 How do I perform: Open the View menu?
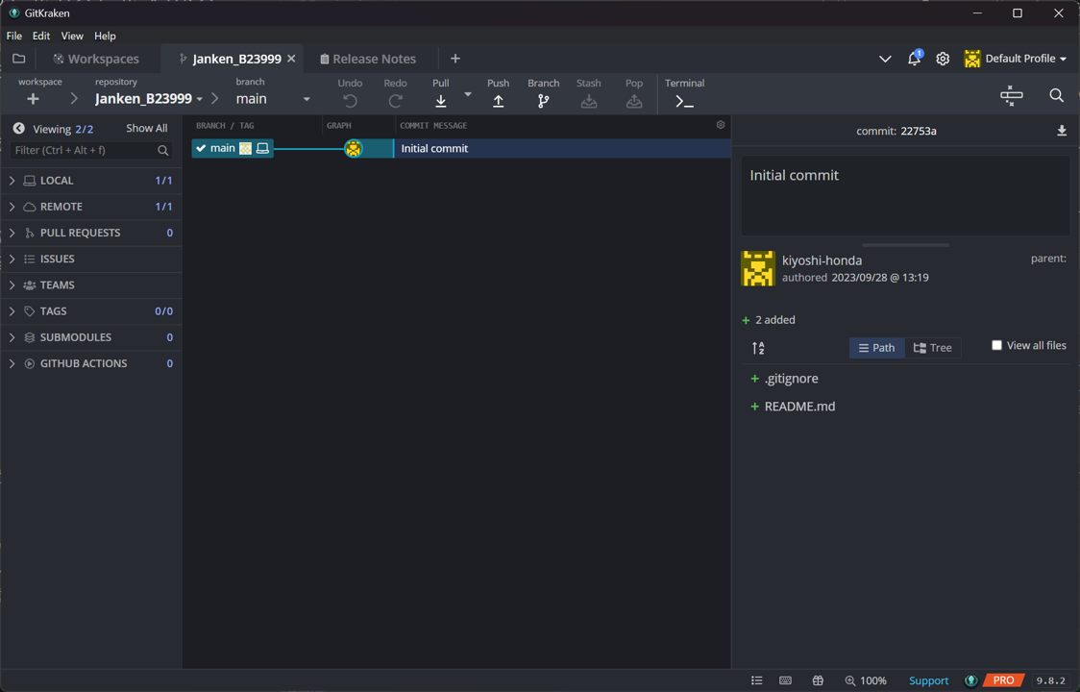[x=72, y=36]
